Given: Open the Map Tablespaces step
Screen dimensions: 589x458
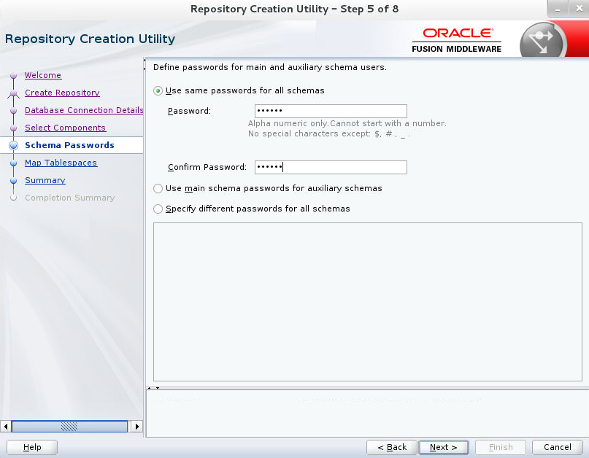Looking at the screenshot, I should click(x=61, y=163).
